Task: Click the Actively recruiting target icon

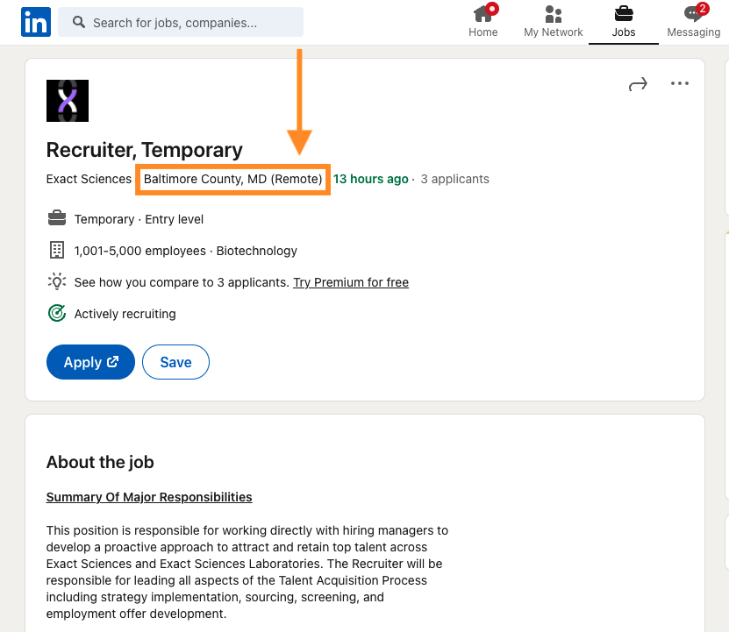Action: [57, 314]
